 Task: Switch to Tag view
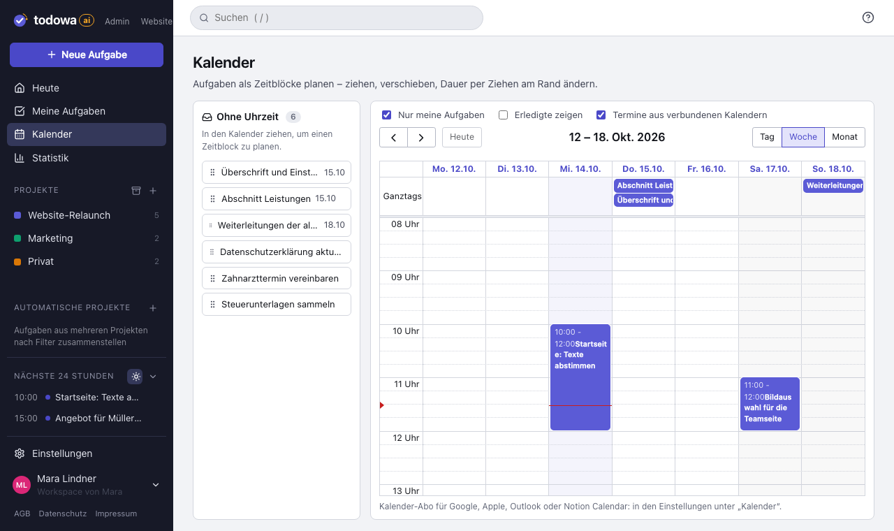pyautogui.click(x=767, y=137)
